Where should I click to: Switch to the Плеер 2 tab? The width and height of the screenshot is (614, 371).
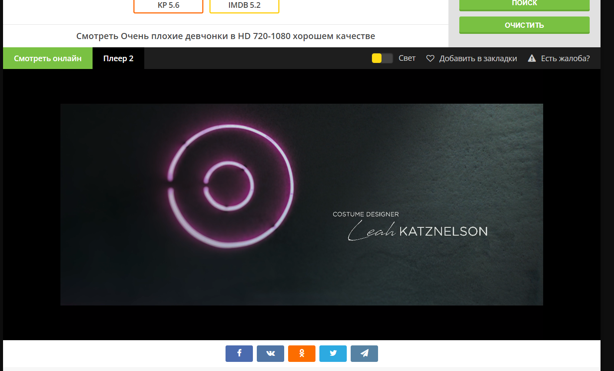click(118, 58)
